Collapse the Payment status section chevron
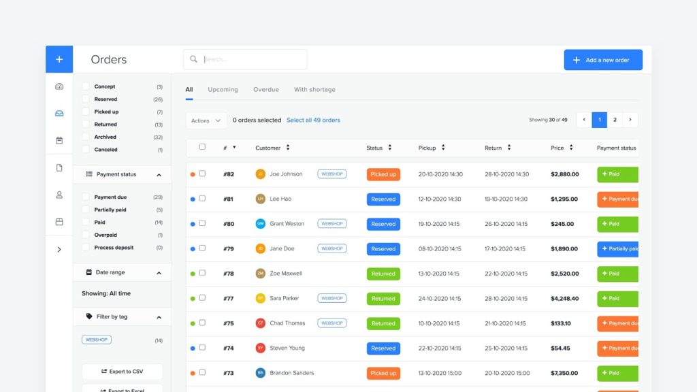This screenshot has height=392, width=697. [159, 175]
